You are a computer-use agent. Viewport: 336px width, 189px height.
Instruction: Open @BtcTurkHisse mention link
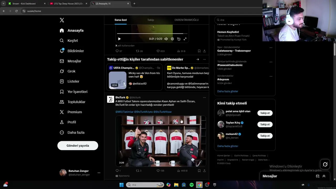tap(162, 112)
